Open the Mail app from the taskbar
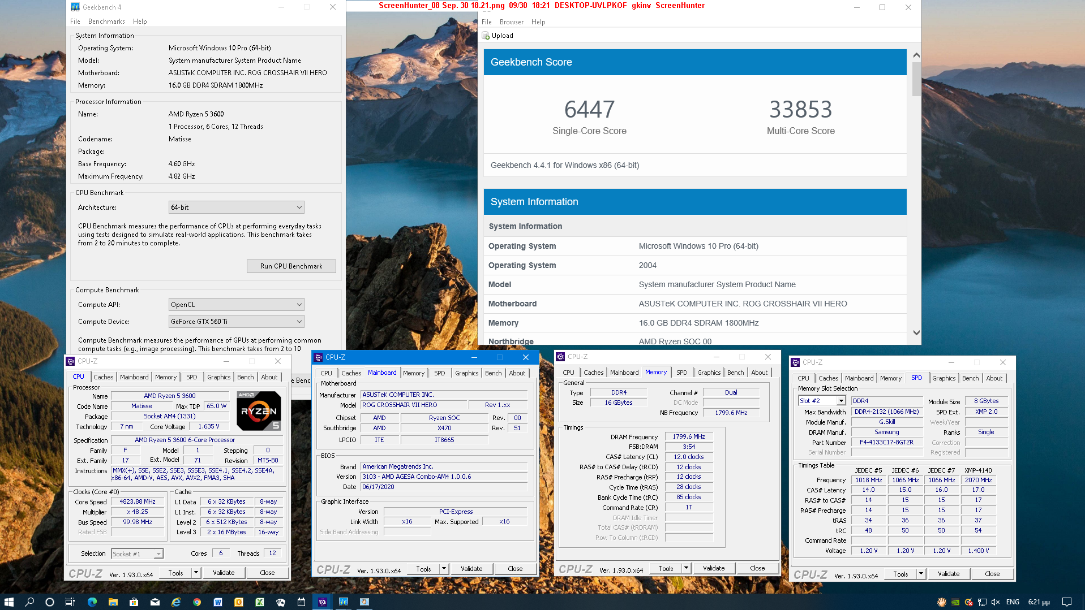 pos(155,602)
